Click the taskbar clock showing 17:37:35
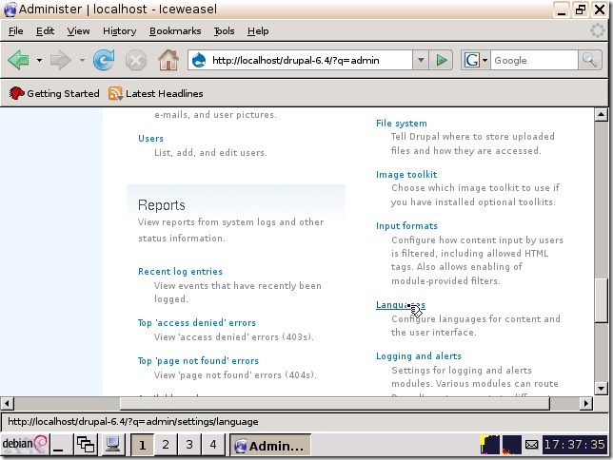Viewport: 613px width, 460px height. 575,445
